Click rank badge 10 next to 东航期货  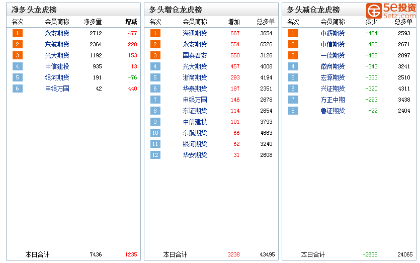(155, 133)
